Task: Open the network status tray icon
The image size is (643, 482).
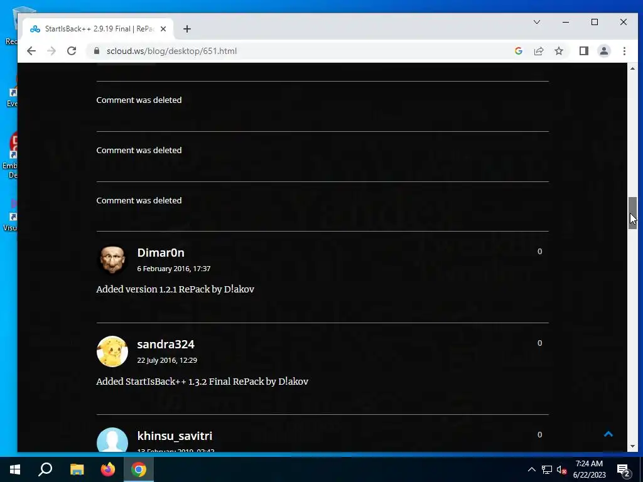Action: pyautogui.click(x=547, y=469)
